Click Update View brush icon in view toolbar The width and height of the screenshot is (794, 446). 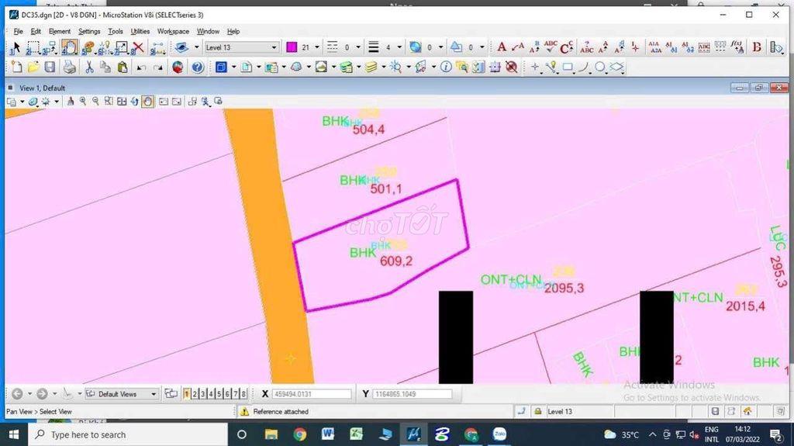[x=71, y=102]
